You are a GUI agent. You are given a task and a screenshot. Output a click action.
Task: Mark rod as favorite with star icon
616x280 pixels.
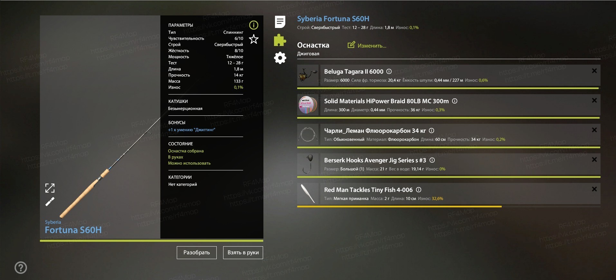point(254,39)
